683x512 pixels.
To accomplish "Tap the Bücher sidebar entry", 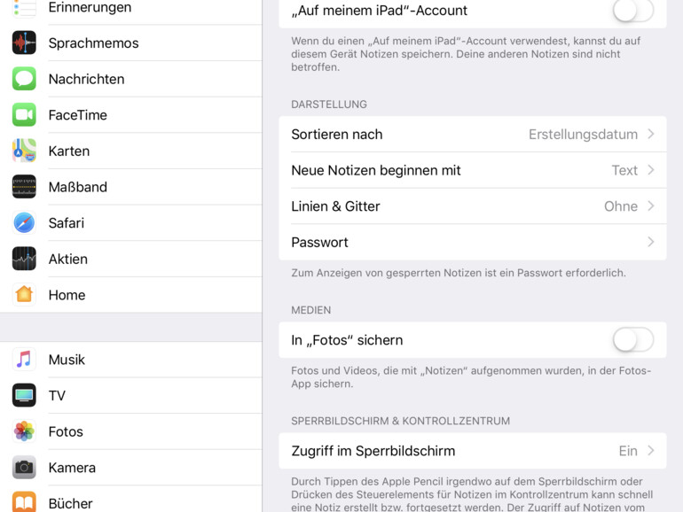I will tap(71, 502).
